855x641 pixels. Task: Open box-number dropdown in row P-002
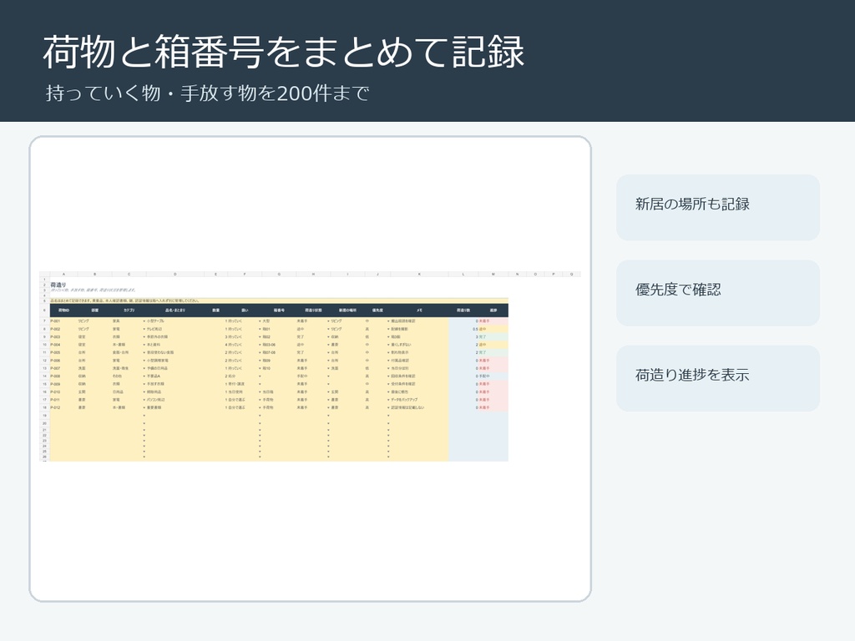tap(261, 329)
